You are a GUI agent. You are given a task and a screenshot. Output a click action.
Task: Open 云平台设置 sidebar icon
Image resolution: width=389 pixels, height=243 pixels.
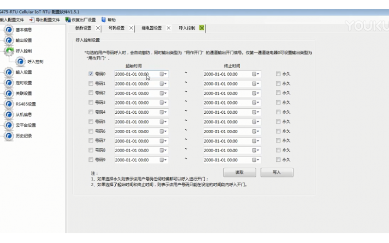pyautogui.click(x=9, y=125)
